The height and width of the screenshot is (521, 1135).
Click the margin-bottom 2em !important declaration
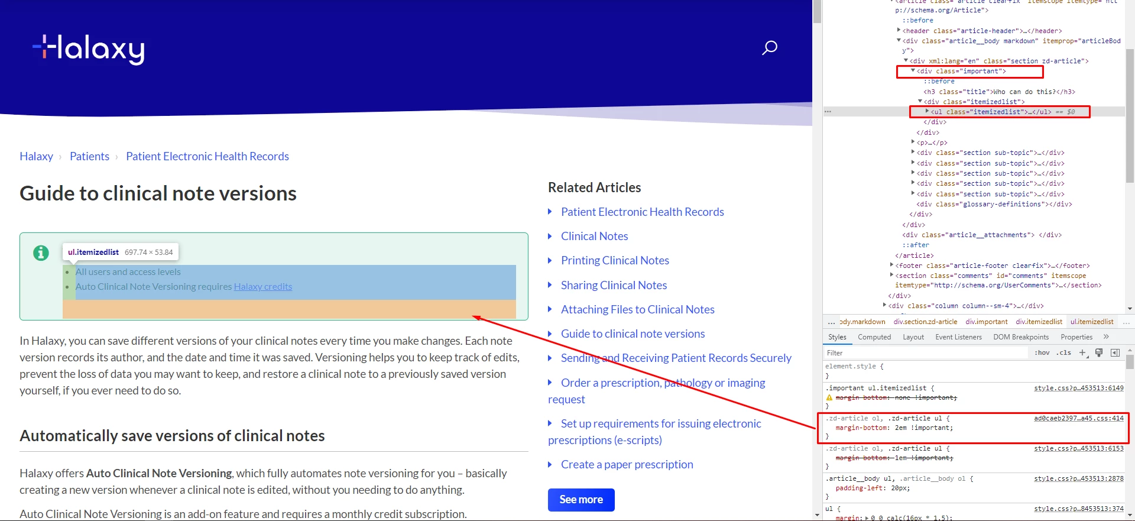(894, 428)
